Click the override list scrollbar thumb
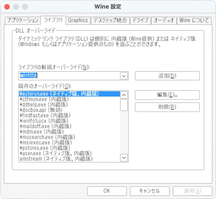The width and height of the screenshot is (216, 199). pos(124,105)
